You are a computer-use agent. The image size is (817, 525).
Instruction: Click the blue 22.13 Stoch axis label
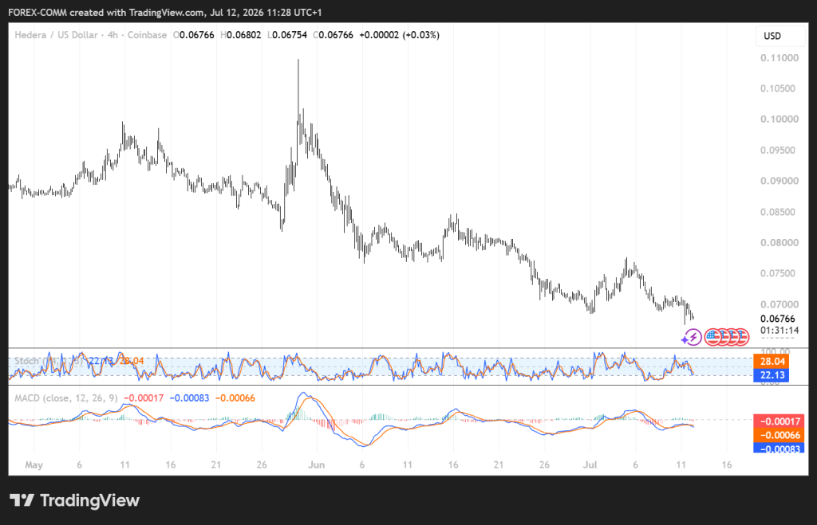pos(772,375)
